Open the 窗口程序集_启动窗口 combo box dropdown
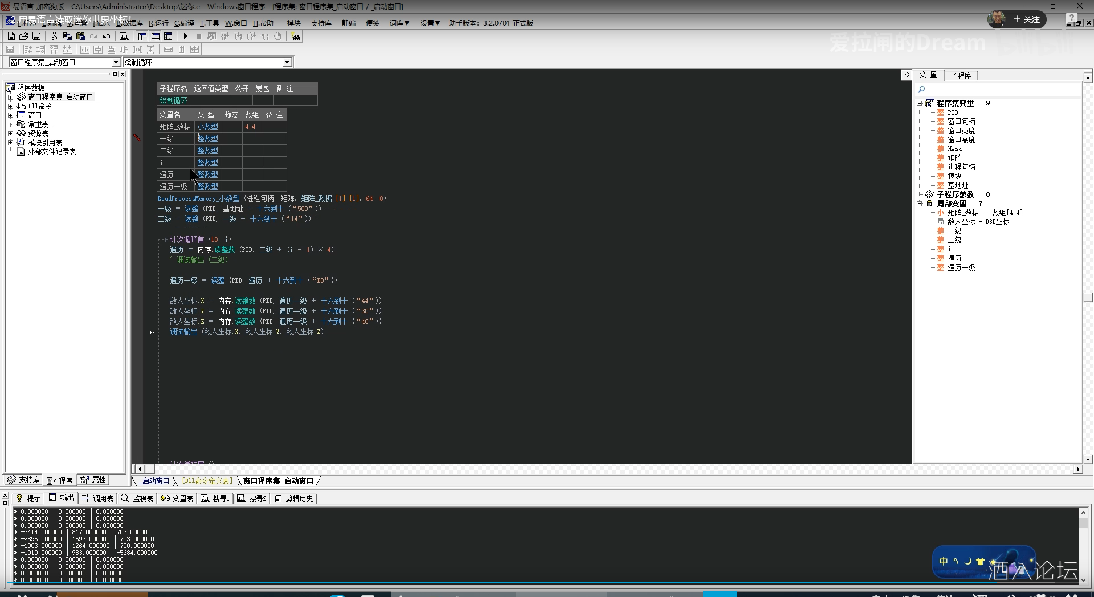The width and height of the screenshot is (1094, 597). (116, 62)
